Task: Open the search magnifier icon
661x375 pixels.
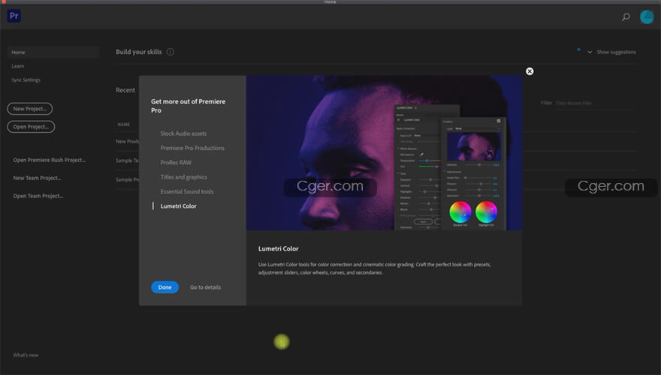Action: pyautogui.click(x=626, y=16)
